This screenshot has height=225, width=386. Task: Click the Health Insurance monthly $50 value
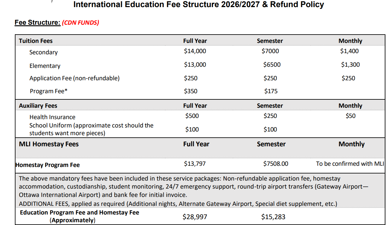pyautogui.click(x=351, y=116)
